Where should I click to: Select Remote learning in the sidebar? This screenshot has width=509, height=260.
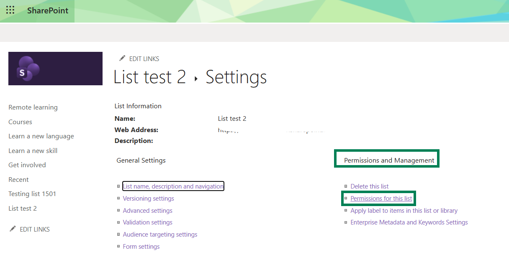point(33,107)
